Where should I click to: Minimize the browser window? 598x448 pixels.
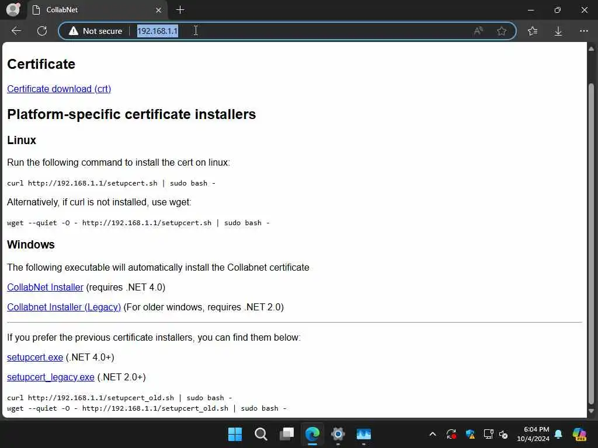click(530, 10)
